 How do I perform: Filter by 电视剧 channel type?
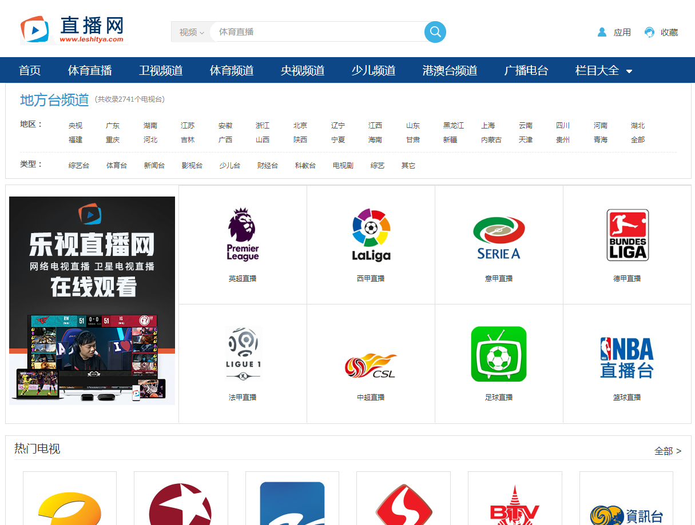pyautogui.click(x=343, y=165)
